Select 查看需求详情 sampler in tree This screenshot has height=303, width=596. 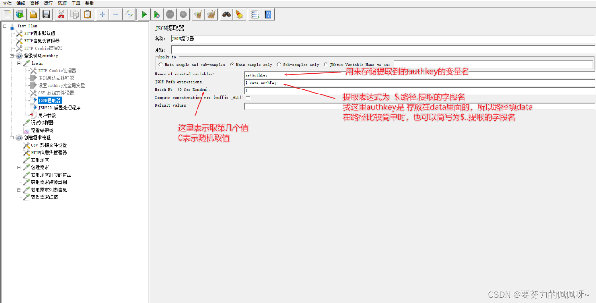44,197
